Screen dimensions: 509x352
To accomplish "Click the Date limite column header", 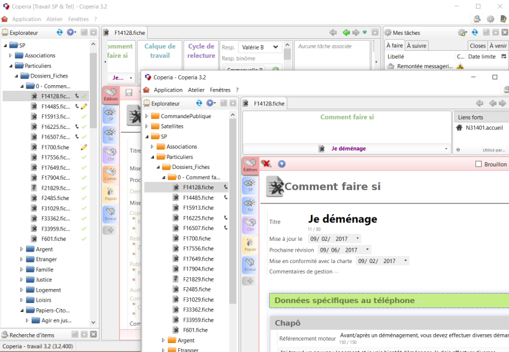I will 482,57.
